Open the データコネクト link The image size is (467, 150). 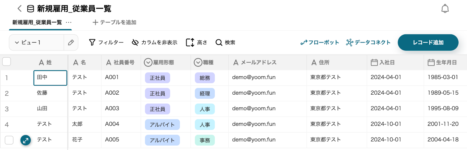(x=368, y=43)
